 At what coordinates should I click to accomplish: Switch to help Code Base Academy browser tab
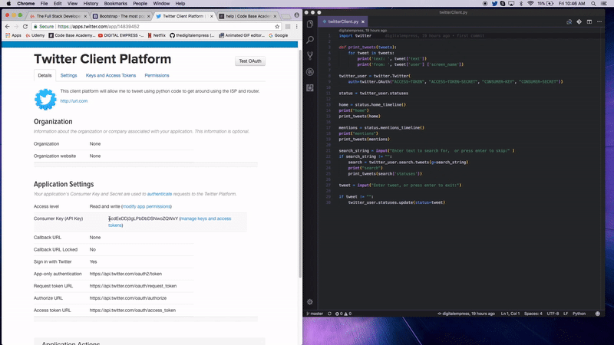tap(248, 16)
